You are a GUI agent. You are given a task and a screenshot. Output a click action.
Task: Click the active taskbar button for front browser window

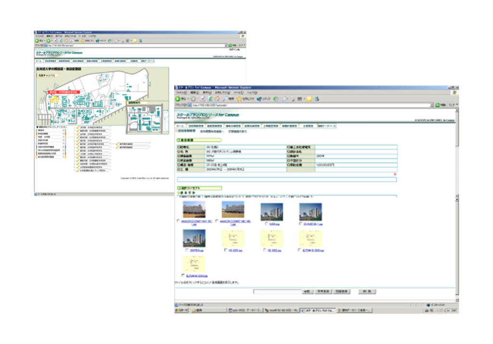[318, 310]
